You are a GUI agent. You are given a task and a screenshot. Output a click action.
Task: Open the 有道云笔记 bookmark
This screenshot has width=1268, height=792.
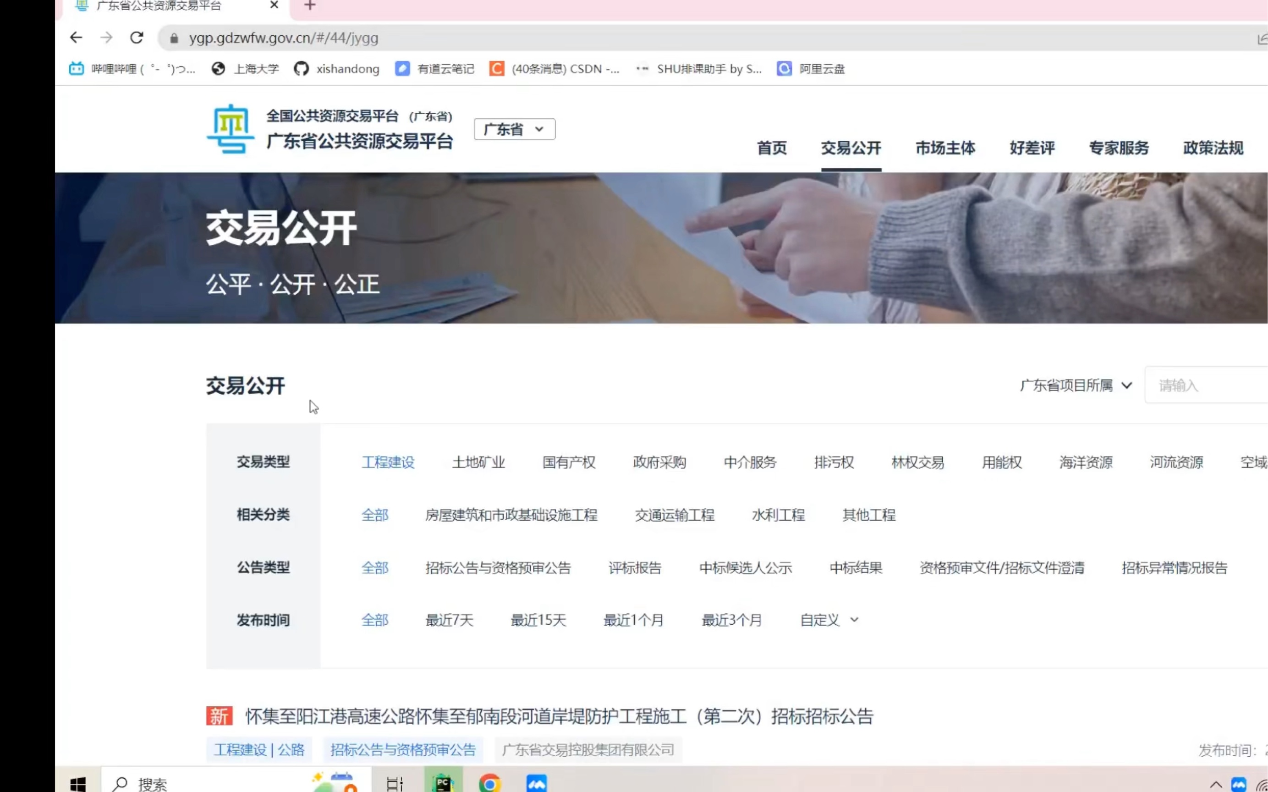pos(435,69)
